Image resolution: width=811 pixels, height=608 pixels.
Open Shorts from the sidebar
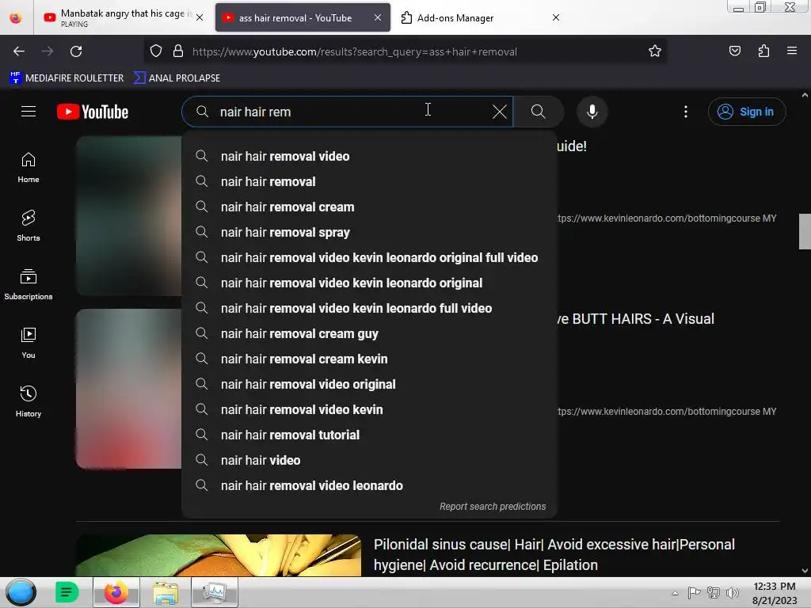29,226
